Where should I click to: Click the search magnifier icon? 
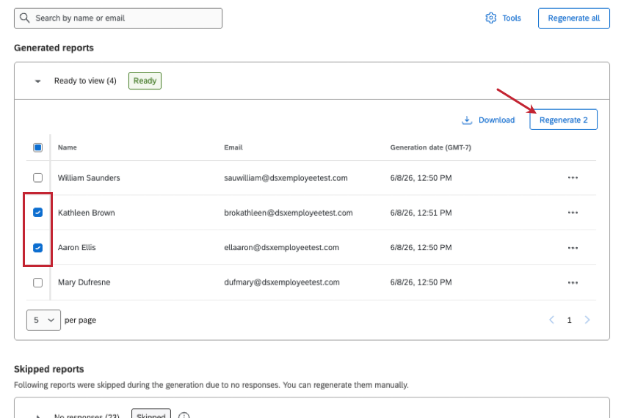pos(25,18)
